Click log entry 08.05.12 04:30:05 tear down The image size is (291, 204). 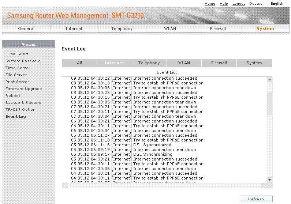(134, 102)
